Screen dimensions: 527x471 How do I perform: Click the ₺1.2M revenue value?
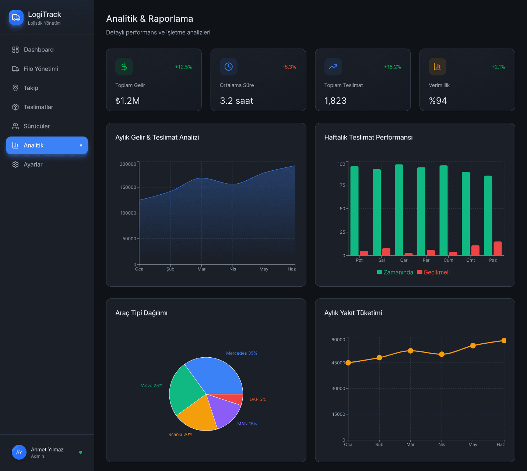click(x=127, y=101)
